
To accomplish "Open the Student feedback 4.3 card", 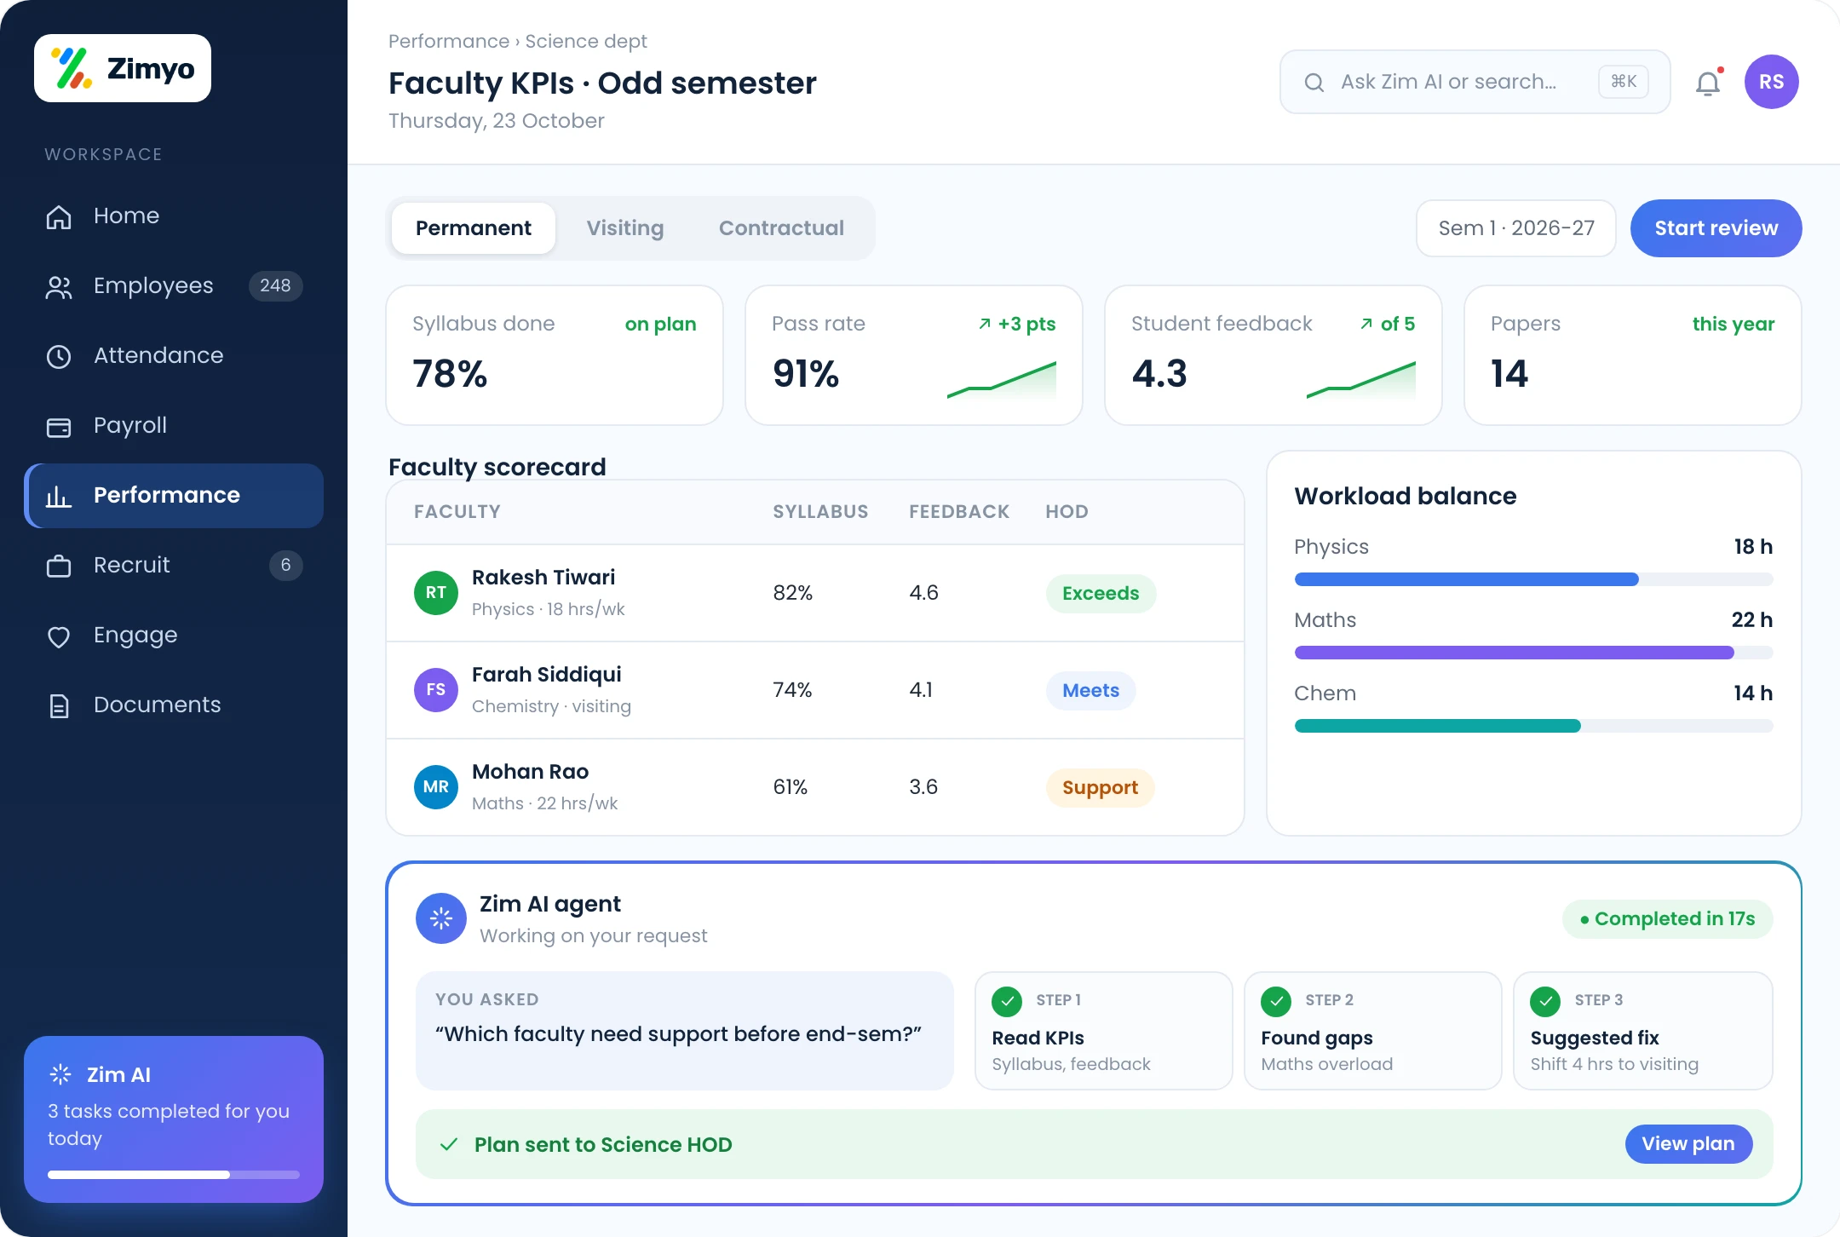I will coord(1274,355).
